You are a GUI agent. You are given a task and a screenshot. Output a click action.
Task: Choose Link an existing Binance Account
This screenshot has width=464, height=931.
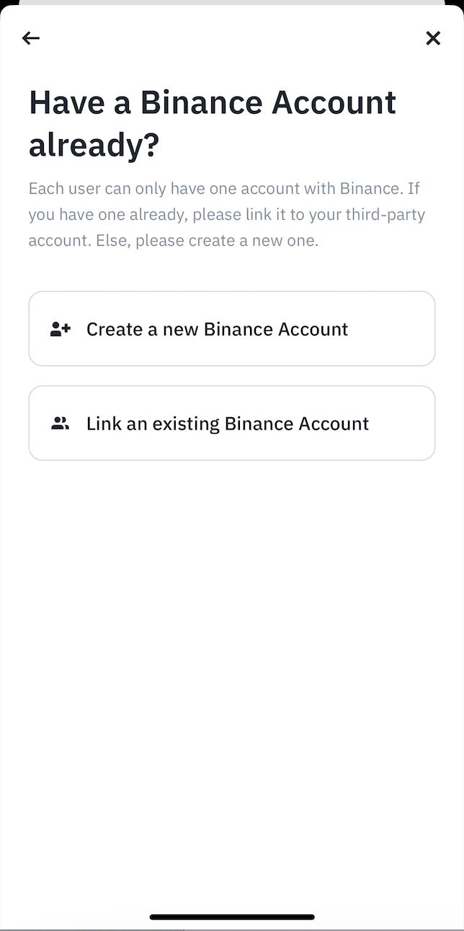[x=232, y=423]
